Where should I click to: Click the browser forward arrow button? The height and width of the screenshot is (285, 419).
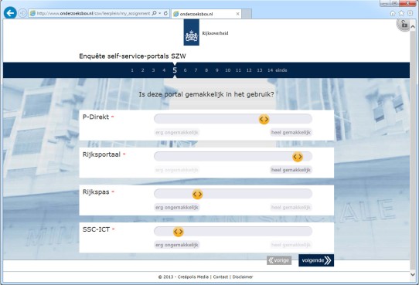point(22,13)
